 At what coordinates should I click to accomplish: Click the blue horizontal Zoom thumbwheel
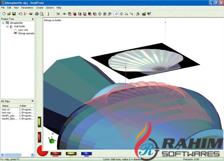pos(87,154)
